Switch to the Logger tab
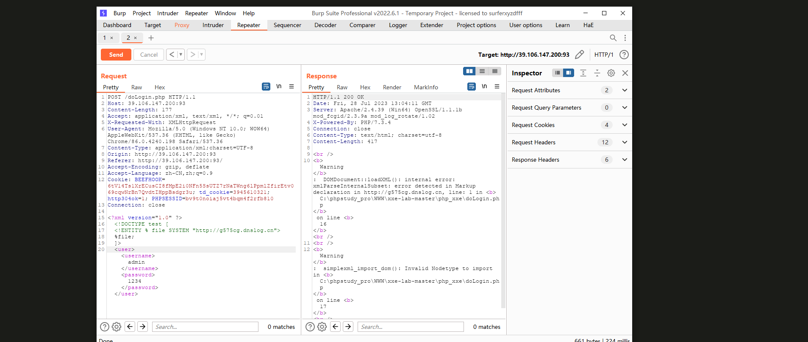The width and height of the screenshot is (808, 342). pyautogui.click(x=398, y=25)
